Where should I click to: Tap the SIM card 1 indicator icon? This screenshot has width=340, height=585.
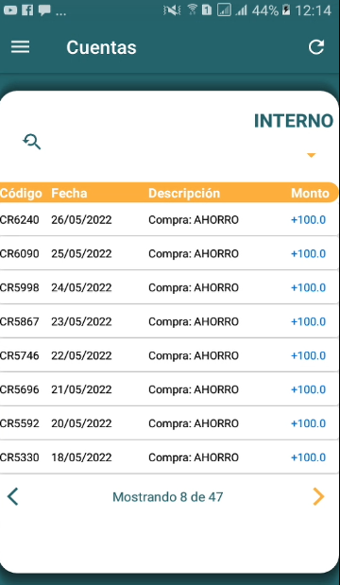point(207,10)
